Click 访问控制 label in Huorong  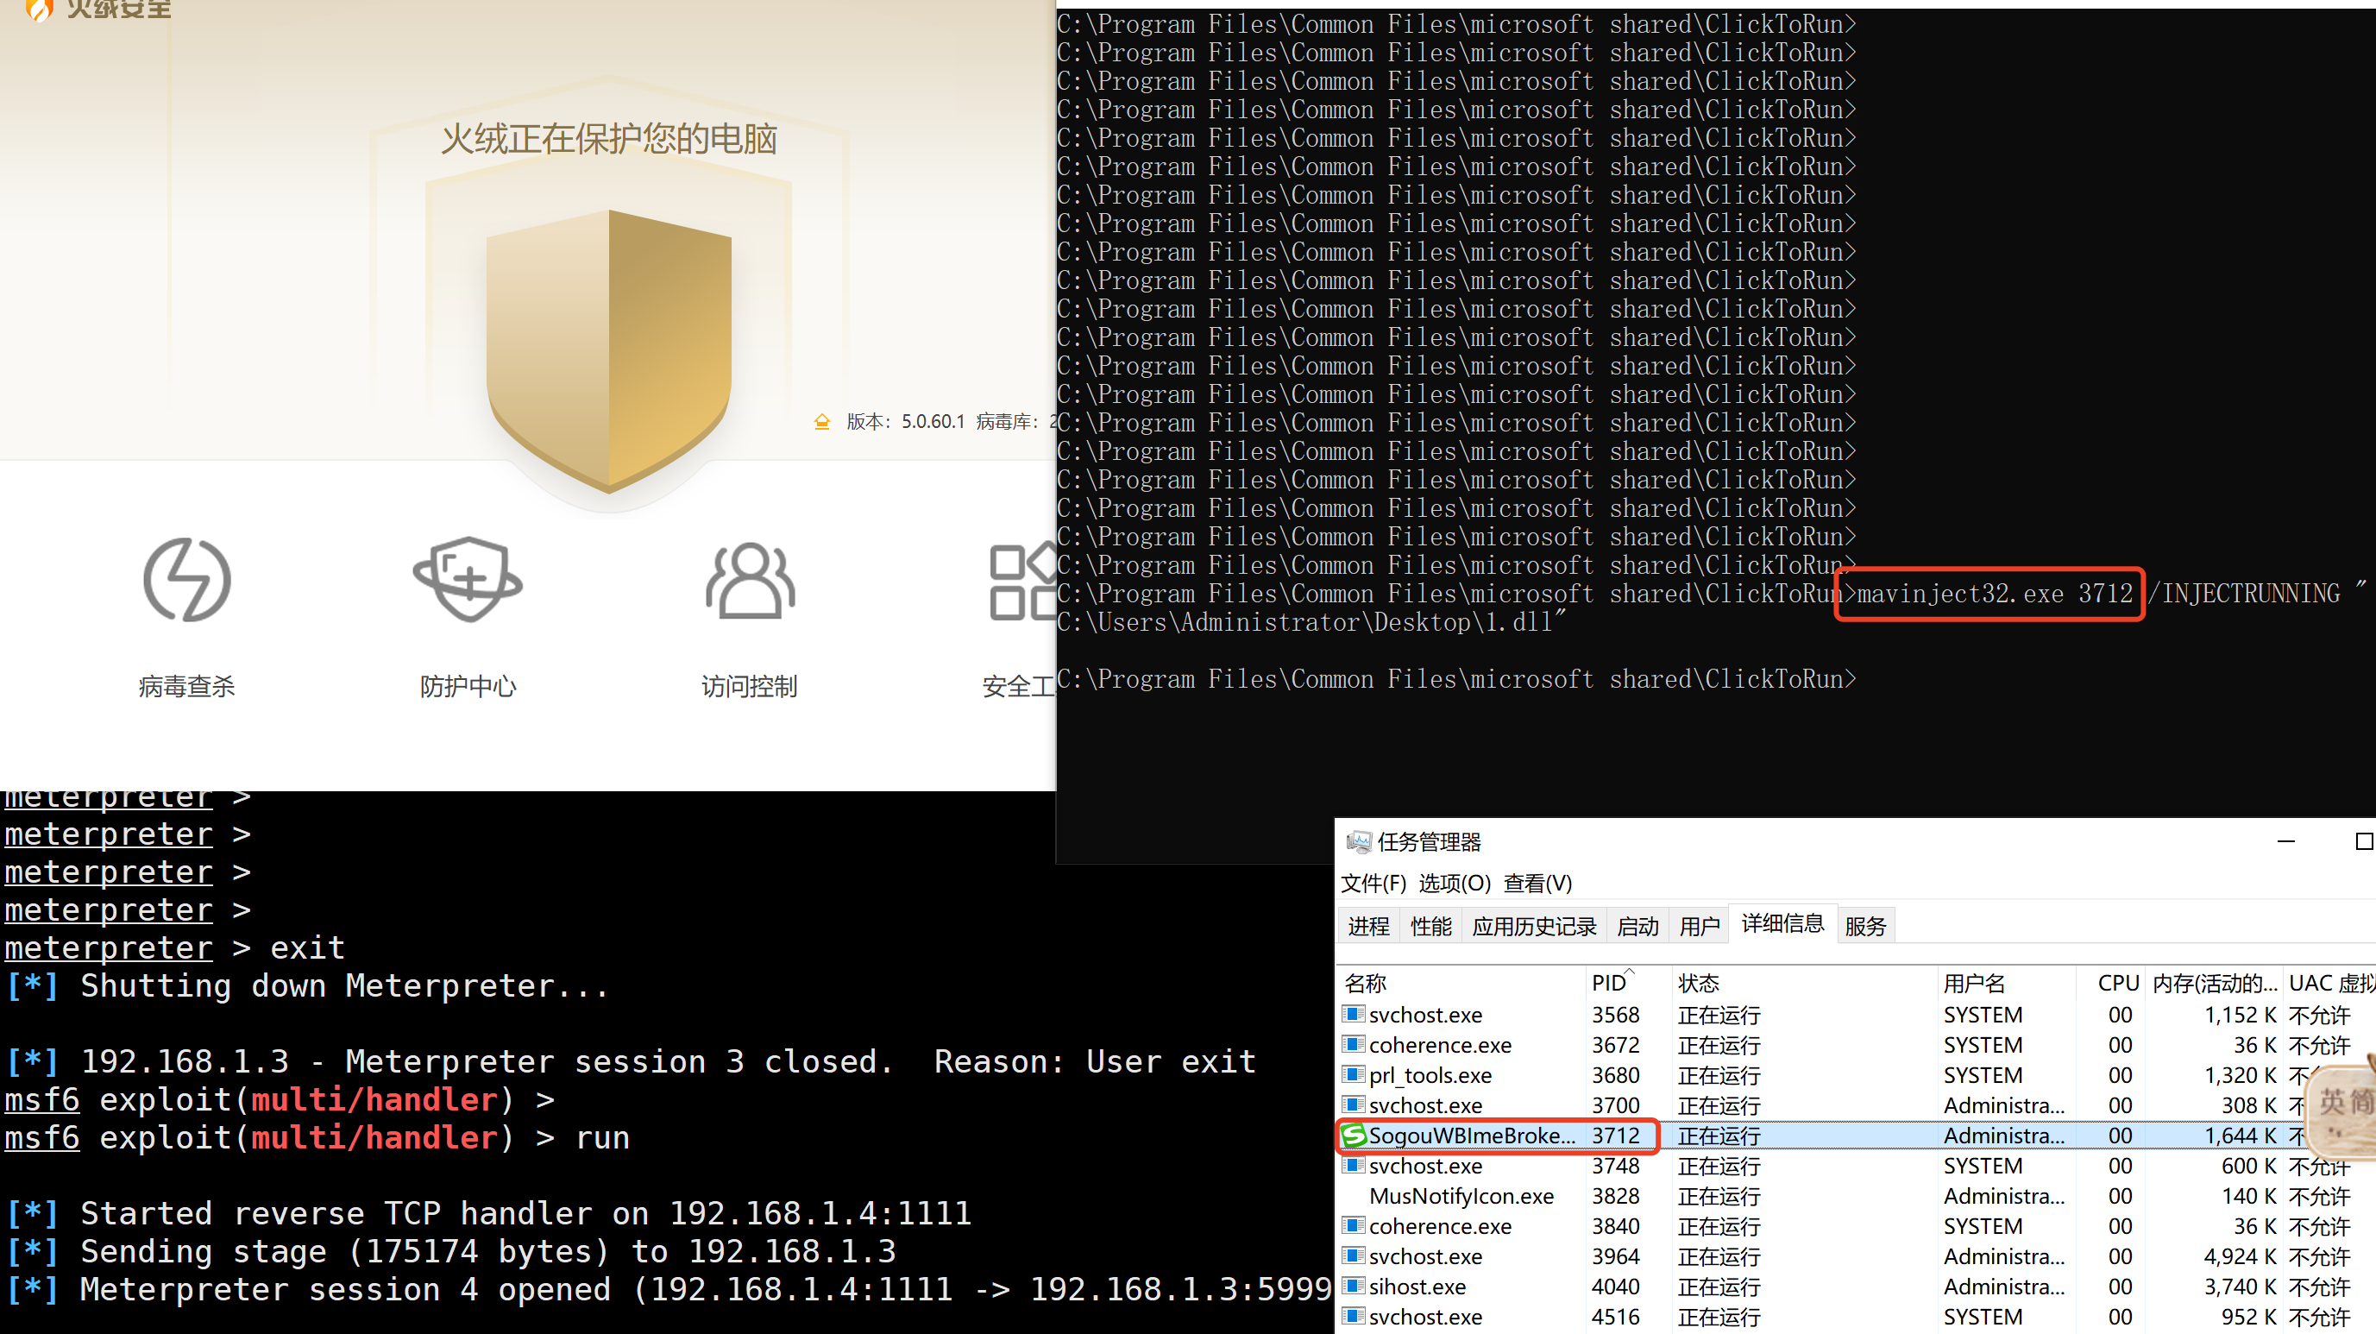coord(750,685)
